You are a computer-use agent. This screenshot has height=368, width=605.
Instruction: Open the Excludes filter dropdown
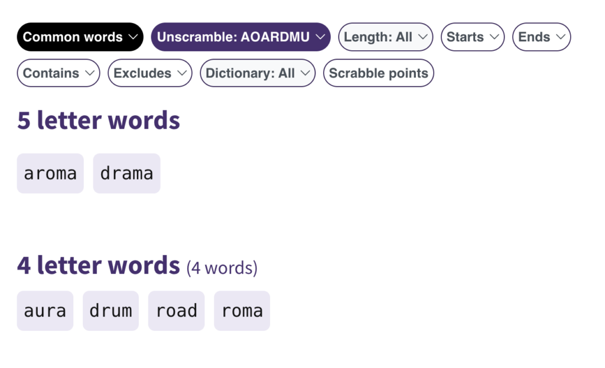[x=149, y=73]
